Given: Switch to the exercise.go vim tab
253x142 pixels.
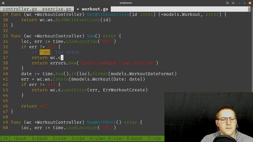Looking at the screenshot, I should pos(57,9).
